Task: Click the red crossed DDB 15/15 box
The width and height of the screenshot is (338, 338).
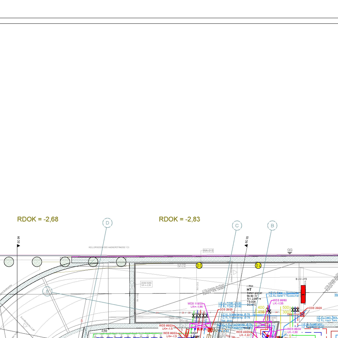Action: click(x=302, y=315)
